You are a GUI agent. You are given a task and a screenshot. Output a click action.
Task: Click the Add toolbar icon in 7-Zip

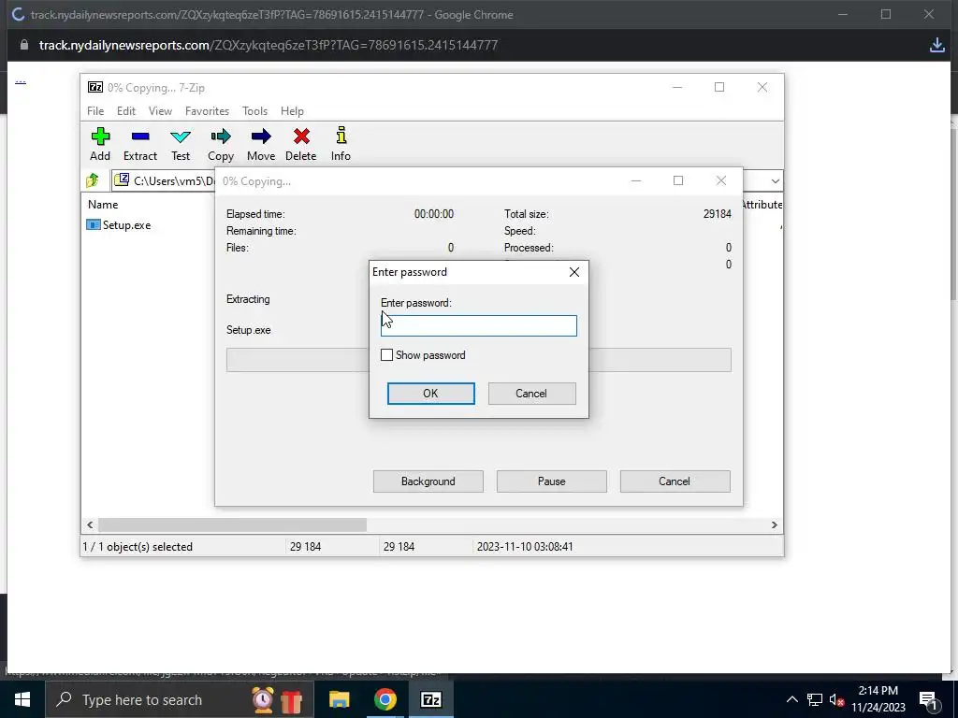100,136
